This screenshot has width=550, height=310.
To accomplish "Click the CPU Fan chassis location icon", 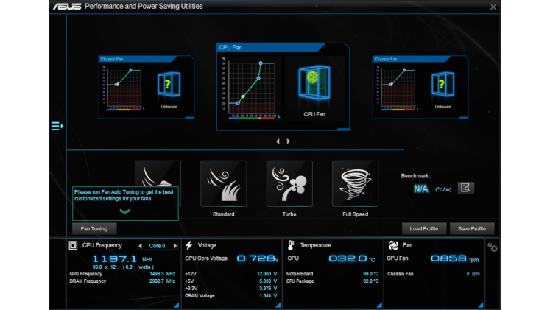I will point(314,83).
